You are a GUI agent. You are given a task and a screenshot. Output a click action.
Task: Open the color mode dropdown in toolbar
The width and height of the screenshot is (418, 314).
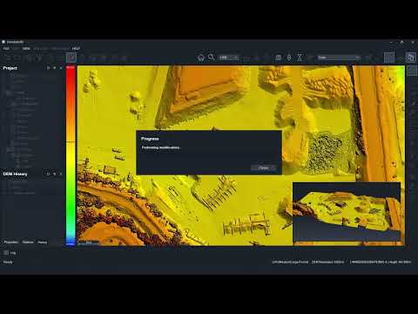point(339,58)
